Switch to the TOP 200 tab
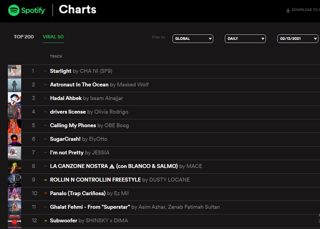The image size is (320, 229). (x=24, y=37)
